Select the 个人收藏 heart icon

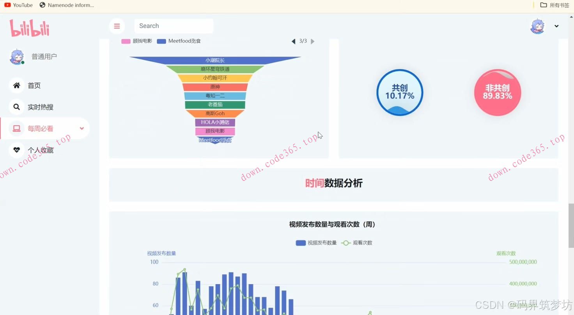[x=16, y=150]
